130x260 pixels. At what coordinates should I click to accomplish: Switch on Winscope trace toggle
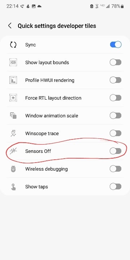tap(116, 133)
